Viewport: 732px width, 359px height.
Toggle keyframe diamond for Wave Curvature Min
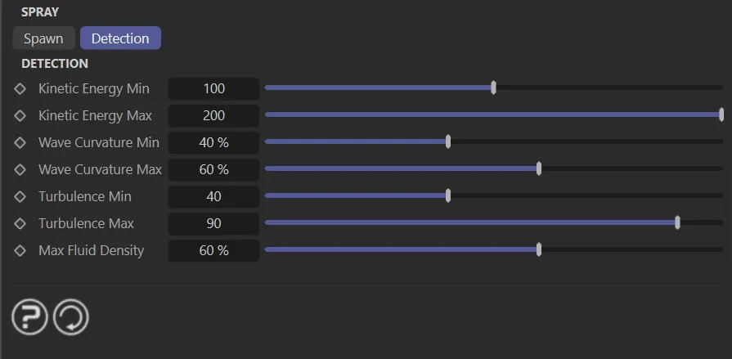pos(20,142)
